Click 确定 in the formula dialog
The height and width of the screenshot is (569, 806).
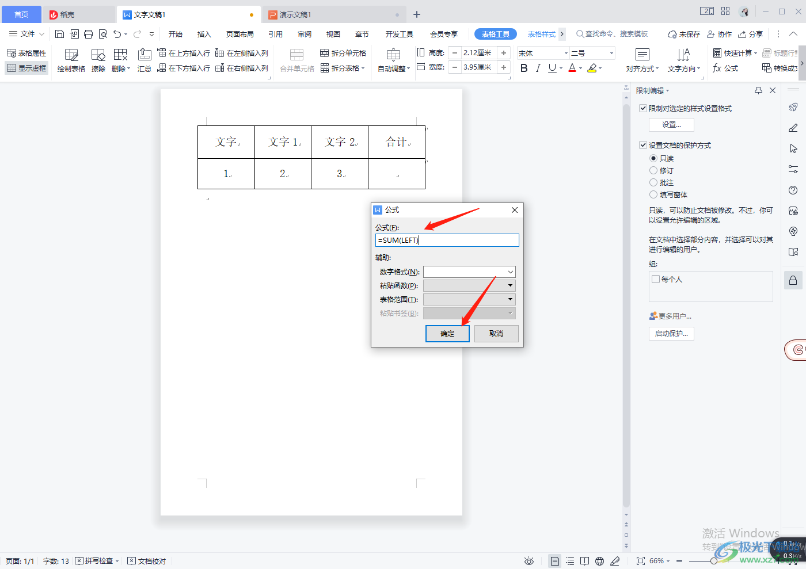click(x=447, y=334)
